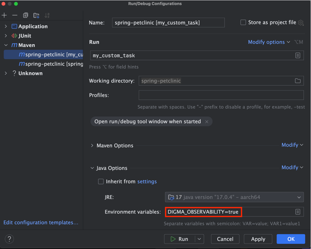Open the Environment variables editor icon
Viewport: 311px width, 249px height.
click(x=298, y=212)
